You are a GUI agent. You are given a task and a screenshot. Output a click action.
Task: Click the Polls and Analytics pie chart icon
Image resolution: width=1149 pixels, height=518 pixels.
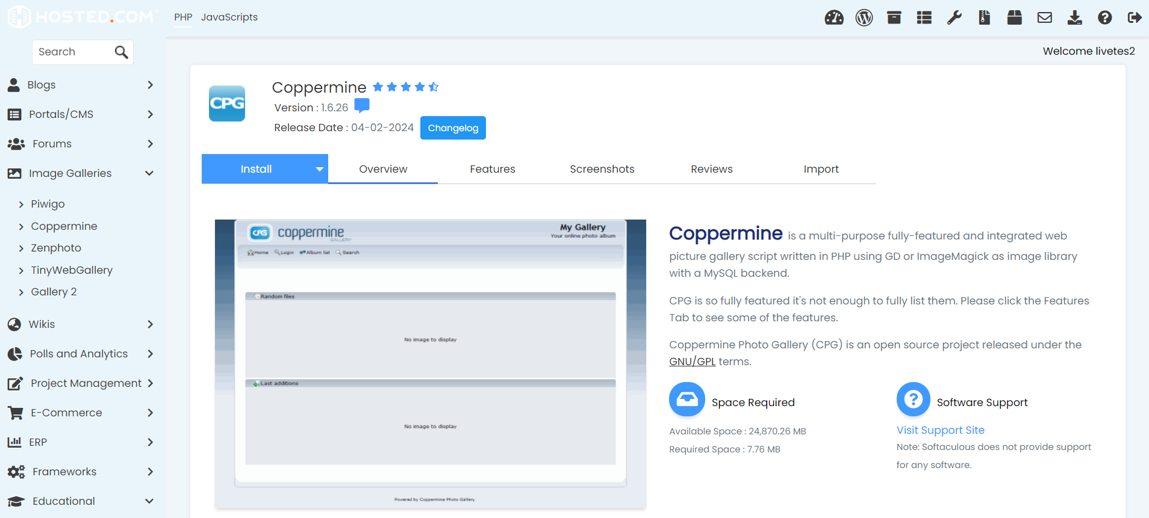coord(14,354)
